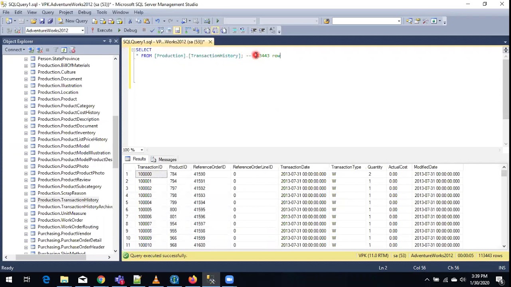Select the Results tab

tap(135, 159)
